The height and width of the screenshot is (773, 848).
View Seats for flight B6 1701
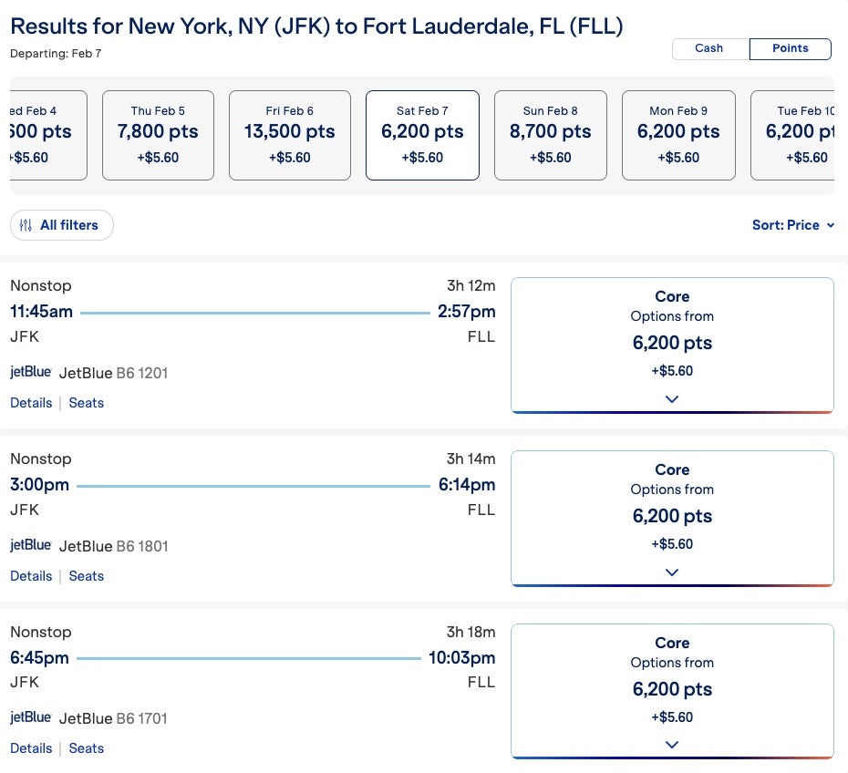87,748
